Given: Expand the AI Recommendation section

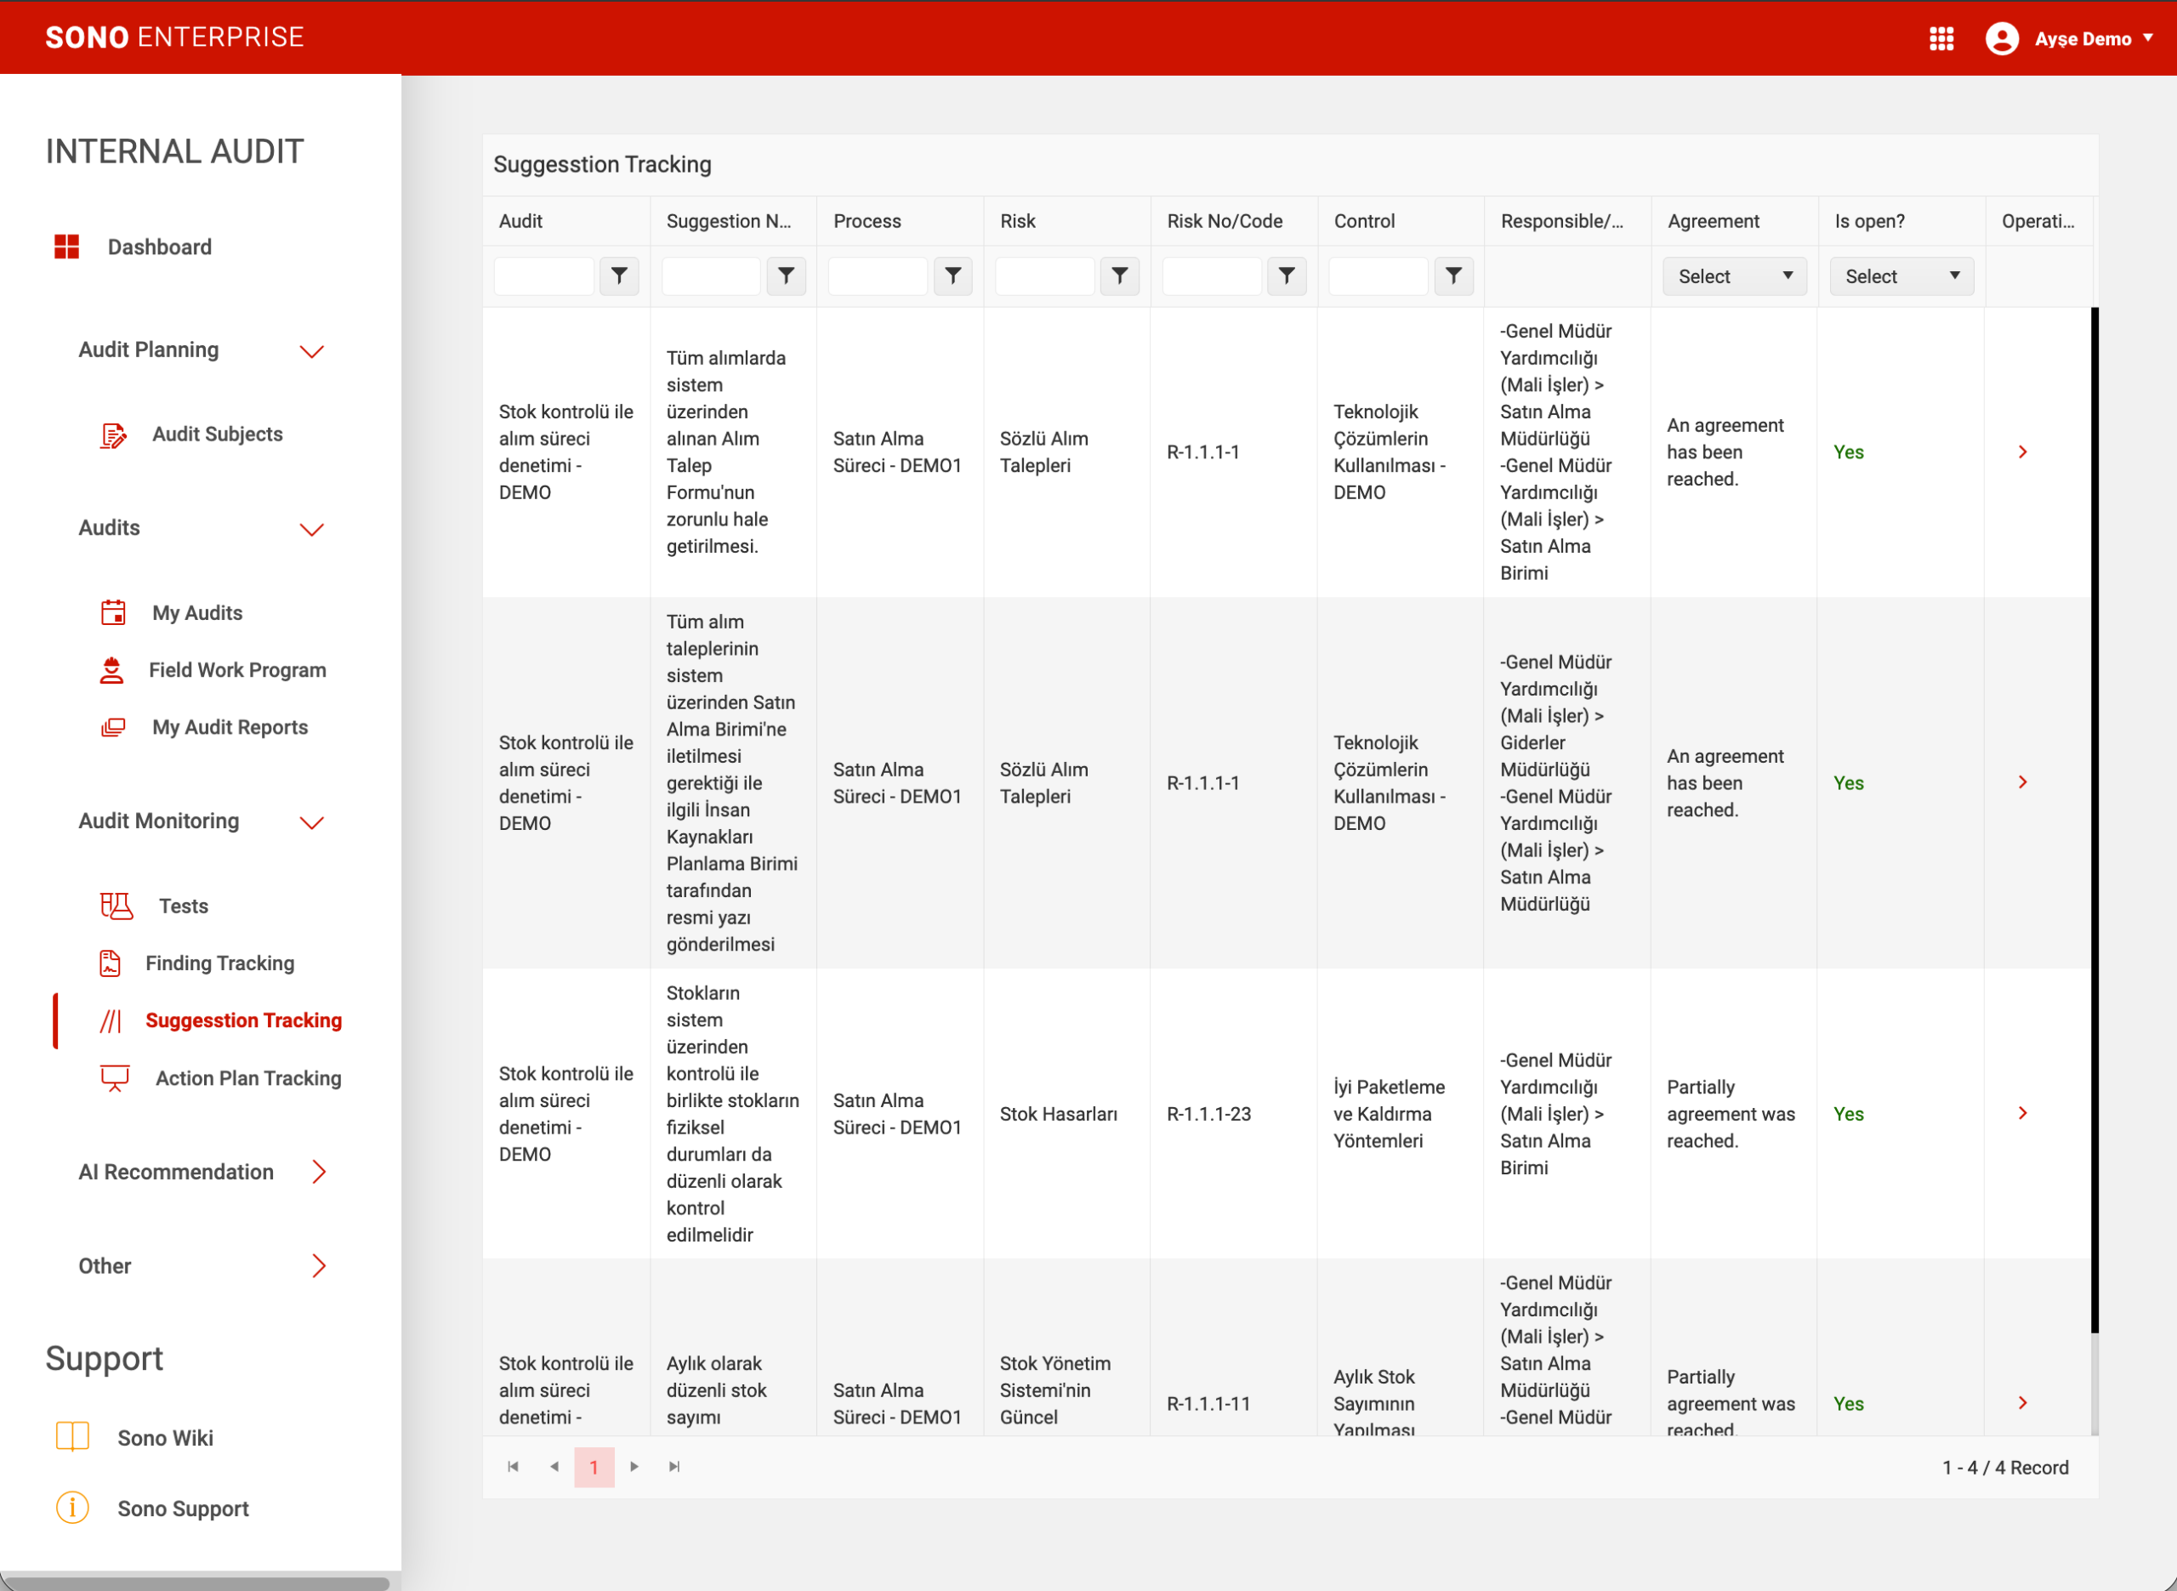Looking at the screenshot, I should pos(319,1171).
